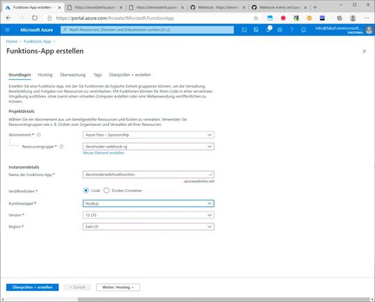The width and height of the screenshot is (375, 302).
Task: Open the browser profile icon
Action: (x=353, y=18)
